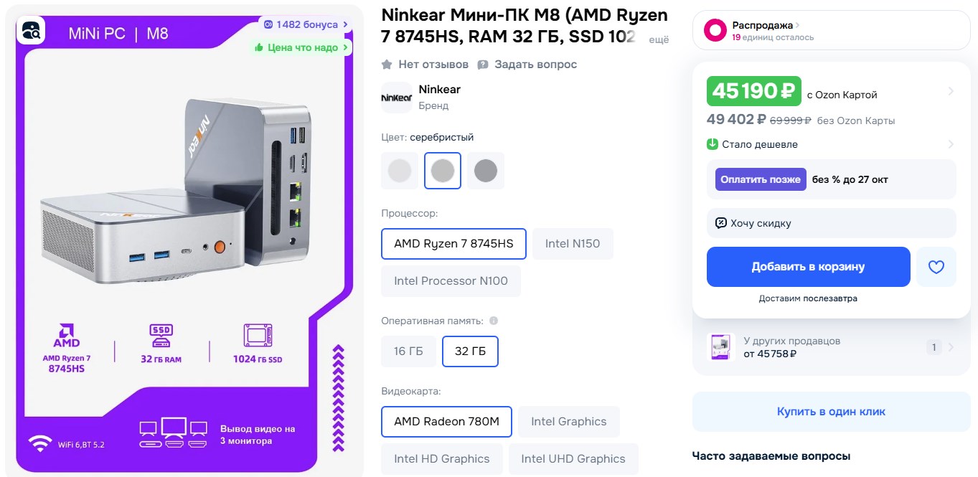Click the pink Распродажа circle icon
The image size is (978, 477).
point(715,30)
